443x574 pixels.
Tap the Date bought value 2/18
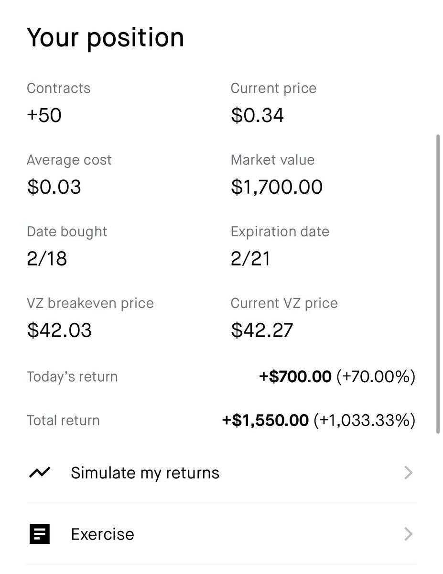47,259
